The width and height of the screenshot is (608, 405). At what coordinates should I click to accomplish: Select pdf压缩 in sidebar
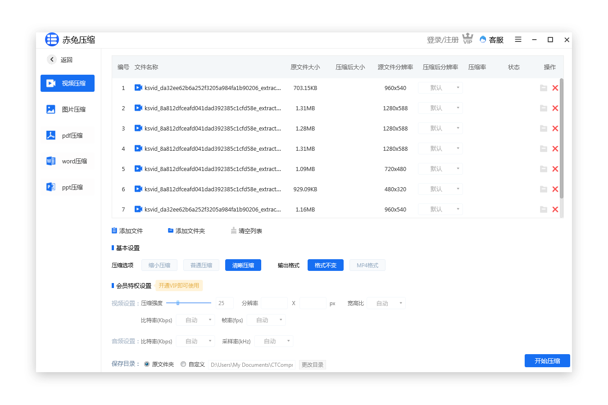tap(68, 135)
